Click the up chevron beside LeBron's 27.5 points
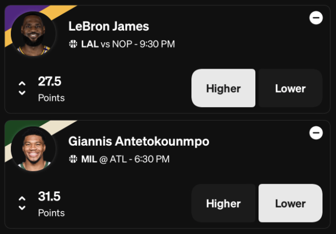Screen dimensions: 336x234 pyautogui.click(x=22, y=84)
